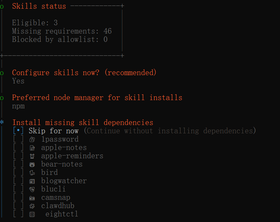Image resolution: width=280 pixels, height=222 pixels.
Task: Check the apple-notes checkbox
Action: [18, 148]
